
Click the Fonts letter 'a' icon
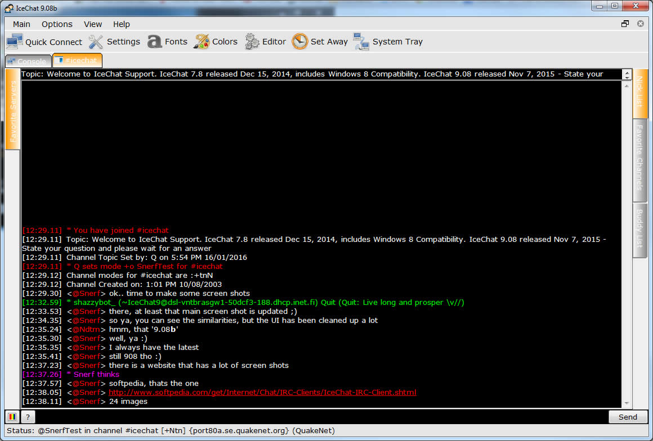point(154,42)
